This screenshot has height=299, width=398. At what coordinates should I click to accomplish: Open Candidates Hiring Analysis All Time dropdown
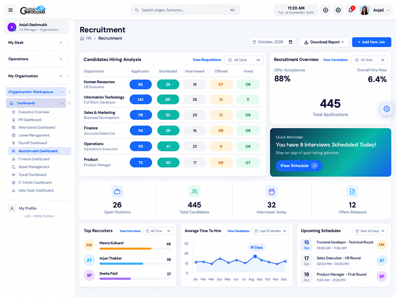pos(244,60)
